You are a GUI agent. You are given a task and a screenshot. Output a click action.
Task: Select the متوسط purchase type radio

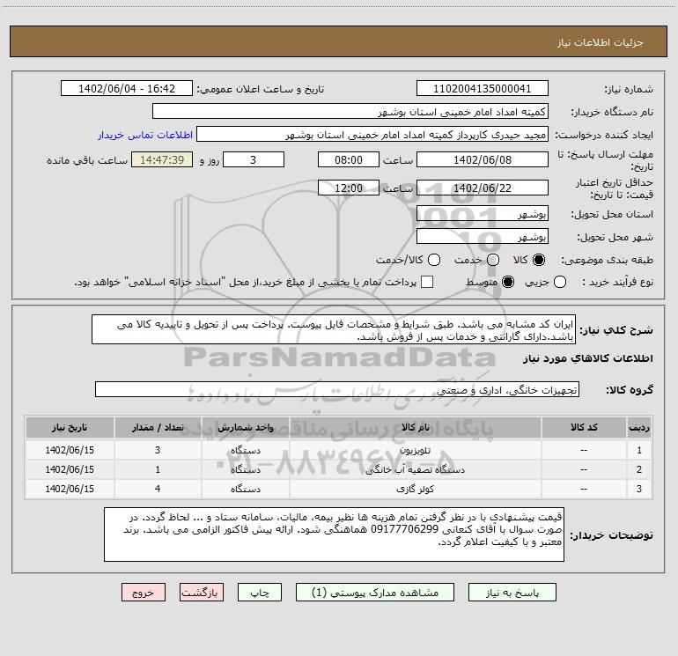[x=508, y=282]
